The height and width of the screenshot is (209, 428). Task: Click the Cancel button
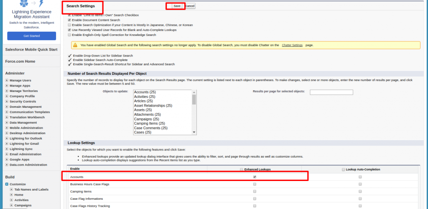click(x=190, y=6)
